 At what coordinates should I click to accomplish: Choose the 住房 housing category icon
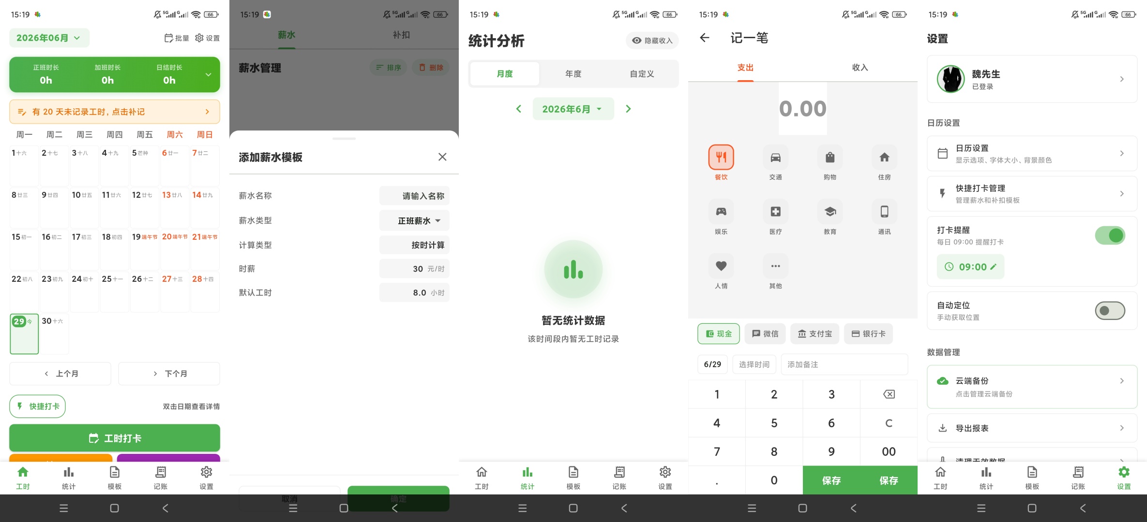click(884, 158)
